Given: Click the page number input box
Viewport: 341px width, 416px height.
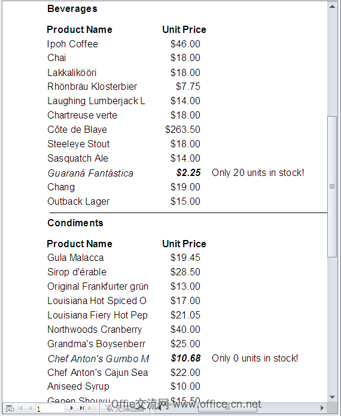Looking at the screenshot, I should coord(50,408).
